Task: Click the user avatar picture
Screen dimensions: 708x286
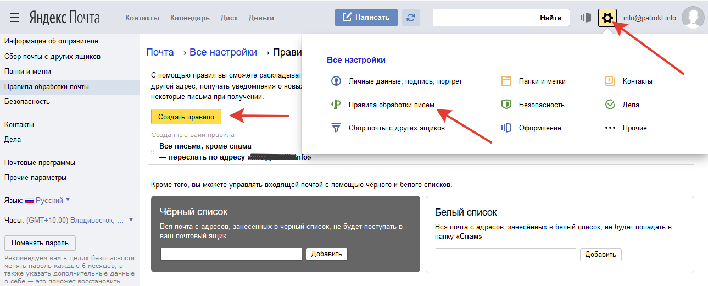Action: 693,18
